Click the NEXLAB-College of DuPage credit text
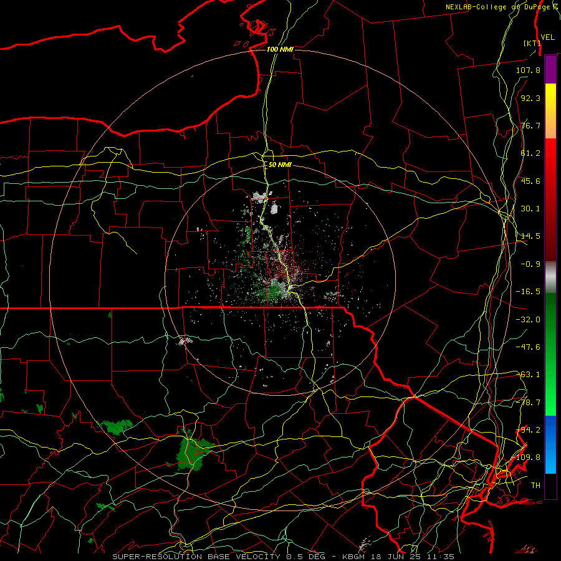Image resolution: width=561 pixels, height=561 pixels. (502, 7)
